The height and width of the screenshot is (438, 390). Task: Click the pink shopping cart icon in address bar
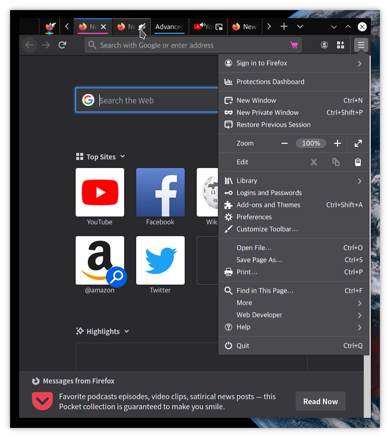click(x=294, y=45)
